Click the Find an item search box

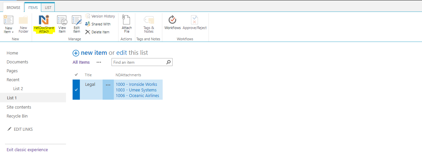(139, 62)
